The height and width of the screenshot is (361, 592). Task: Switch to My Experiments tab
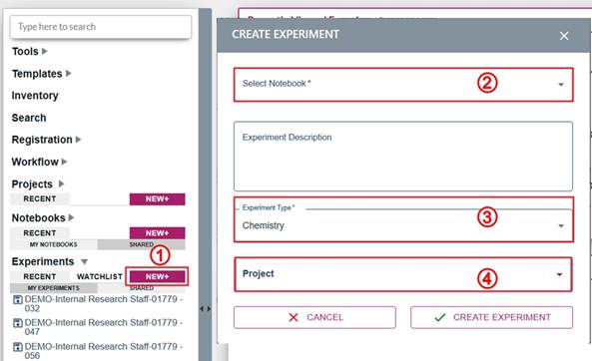pos(54,288)
